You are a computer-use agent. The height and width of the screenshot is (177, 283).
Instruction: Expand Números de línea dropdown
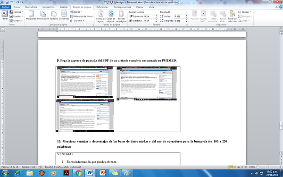point(82,16)
